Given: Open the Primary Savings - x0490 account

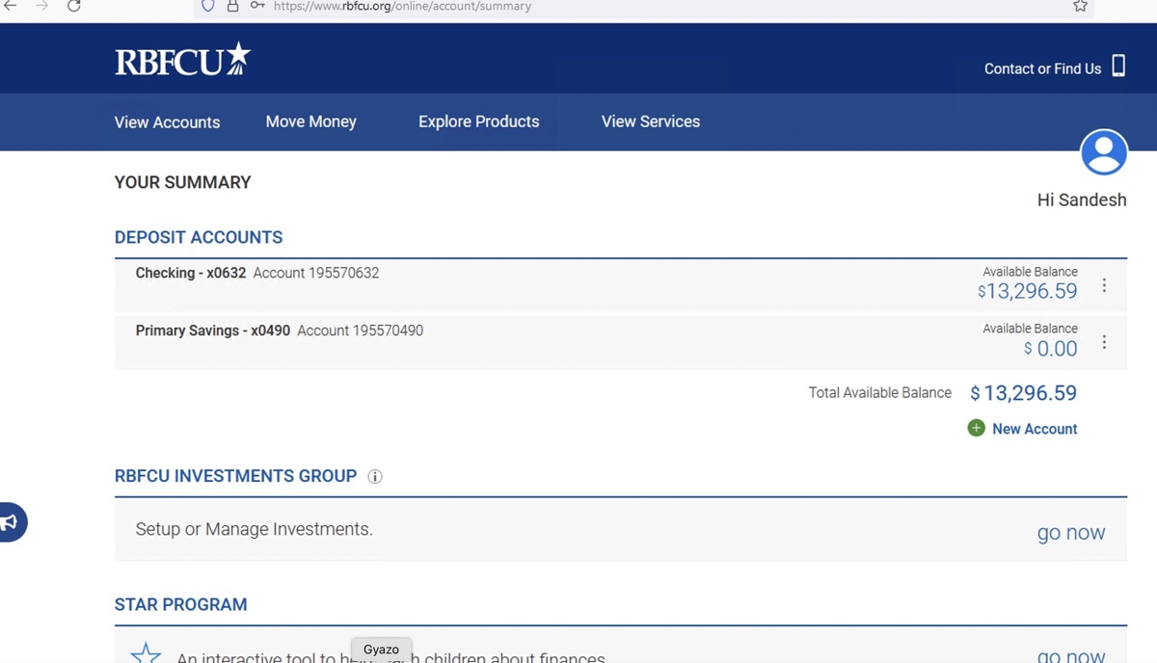Looking at the screenshot, I should tap(213, 331).
